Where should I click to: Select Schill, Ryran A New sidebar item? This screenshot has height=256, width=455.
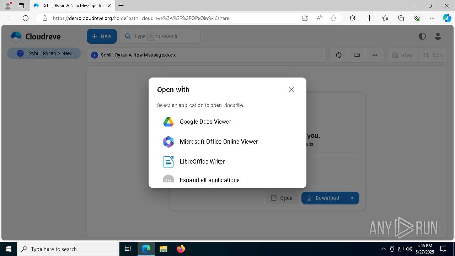44,53
